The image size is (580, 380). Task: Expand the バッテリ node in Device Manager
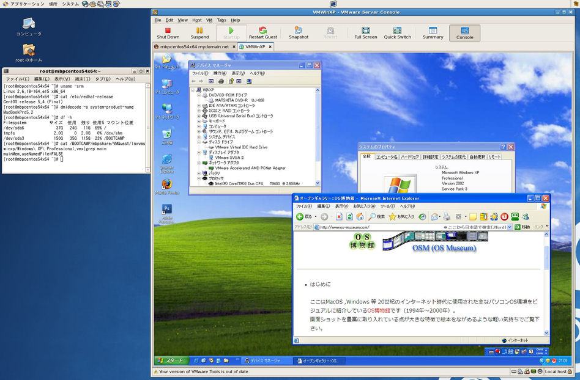[199, 173]
